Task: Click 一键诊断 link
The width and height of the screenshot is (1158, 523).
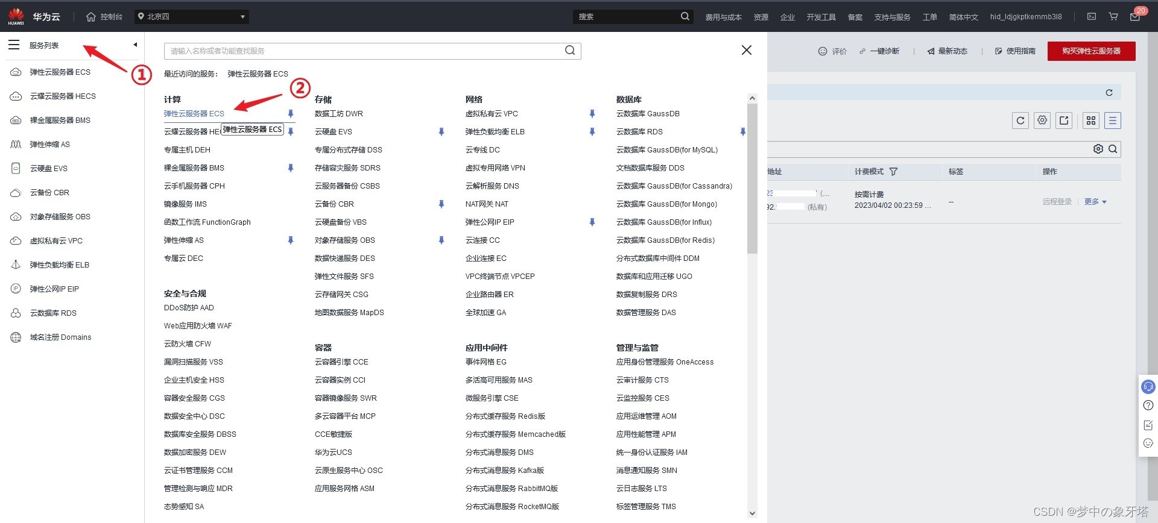Action: click(879, 51)
